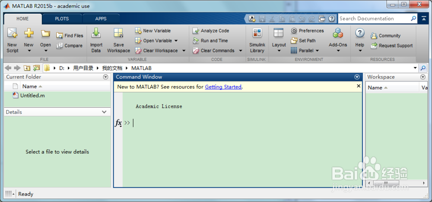The height and width of the screenshot is (202, 432).
Task: Expand the Open dropdown arrow
Action: point(46,50)
